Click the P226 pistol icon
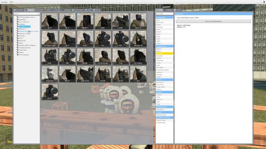 pos(121,56)
